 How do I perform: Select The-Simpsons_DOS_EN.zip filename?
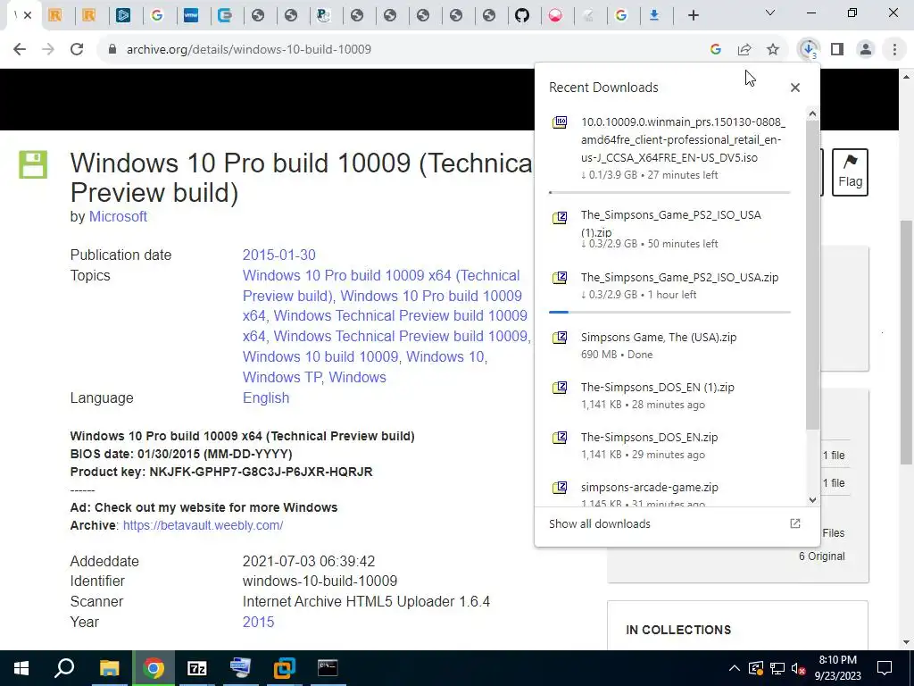click(x=650, y=438)
